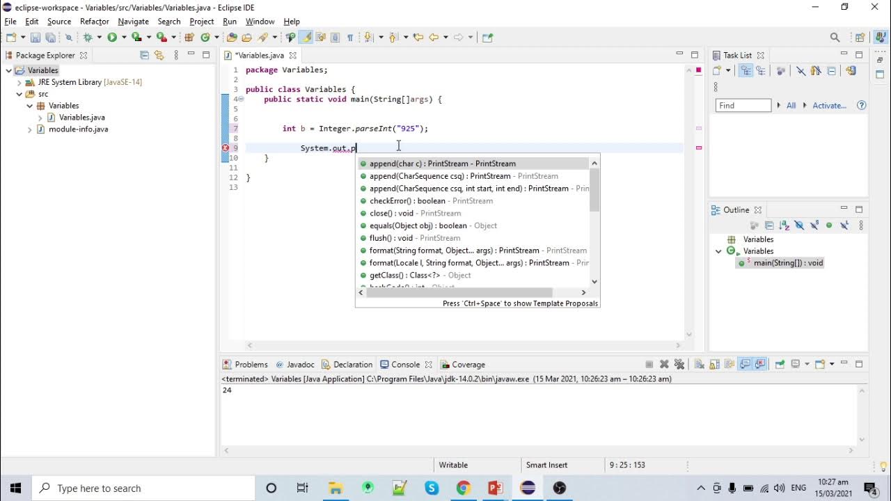The height and width of the screenshot is (501, 891).
Task: Toggle Show Console on standard out change
Action: (744, 364)
